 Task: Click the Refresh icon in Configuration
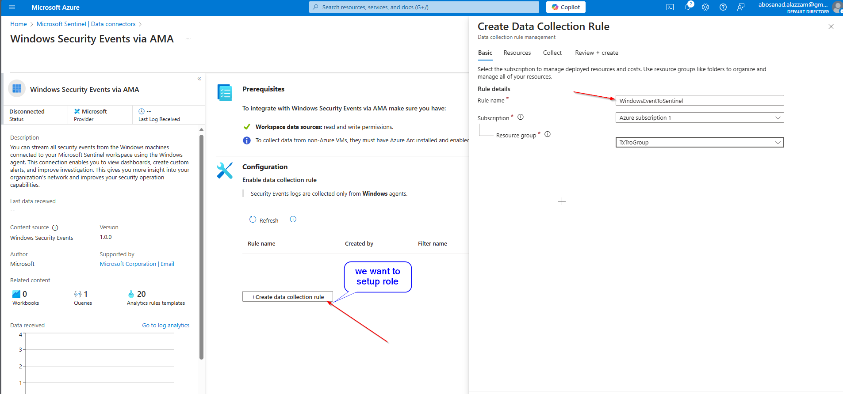[253, 220]
